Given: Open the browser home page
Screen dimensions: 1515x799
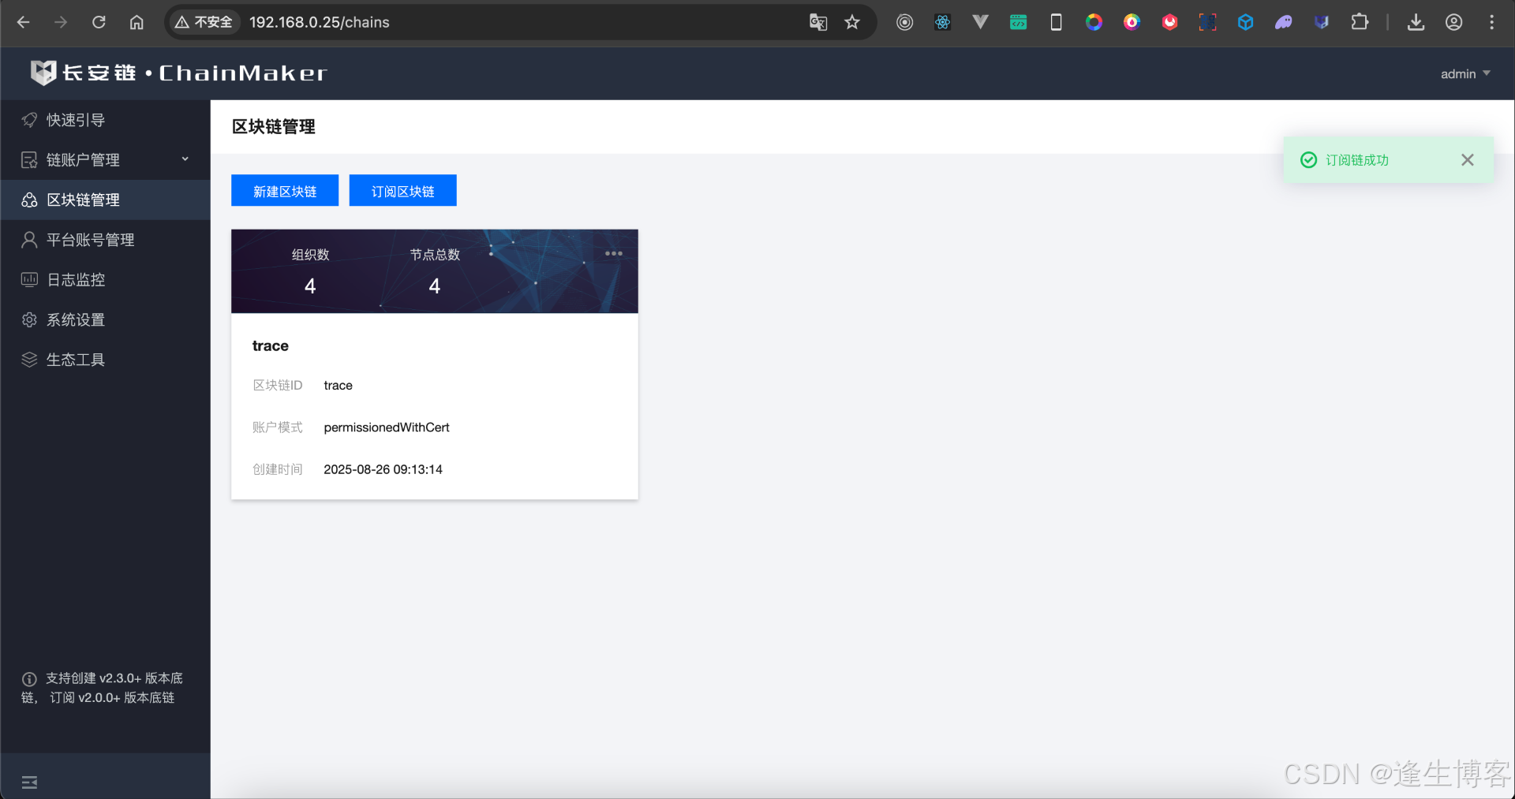Looking at the screenshot, I should pos(137,22).
